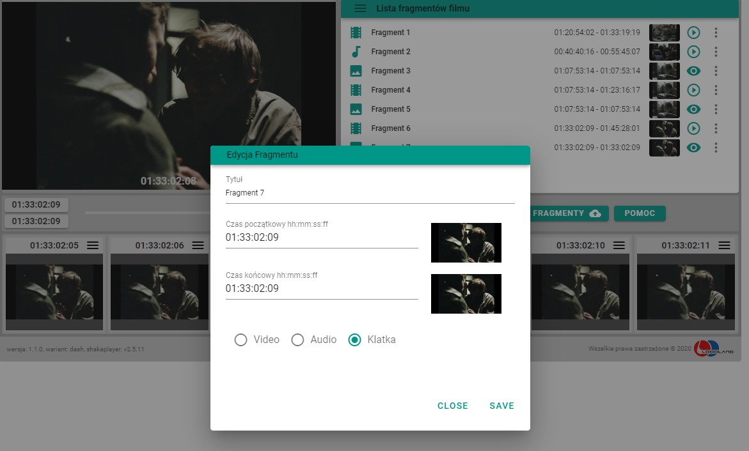Click the Fragment 4 title text

coord(391,89)
